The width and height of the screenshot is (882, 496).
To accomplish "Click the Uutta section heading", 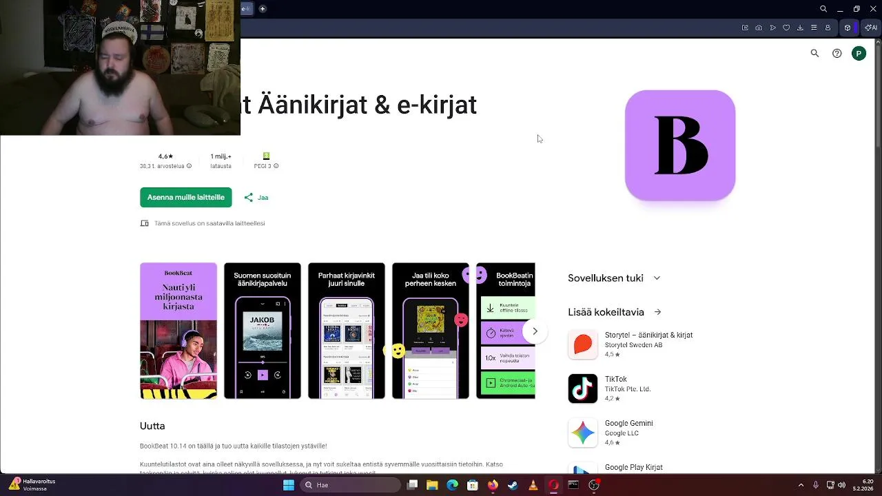I will tap(152, 426).
